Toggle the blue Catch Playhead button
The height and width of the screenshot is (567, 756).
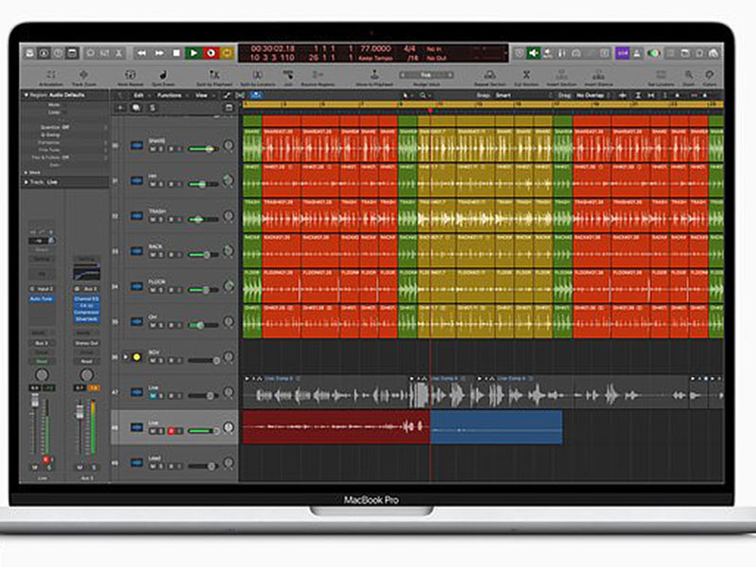[x=256, y=95]
